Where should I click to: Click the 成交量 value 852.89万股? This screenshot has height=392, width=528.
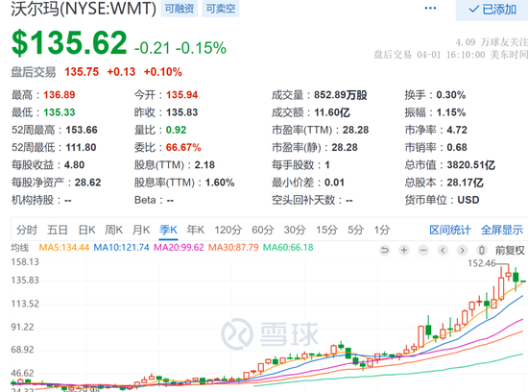point(340,95)
